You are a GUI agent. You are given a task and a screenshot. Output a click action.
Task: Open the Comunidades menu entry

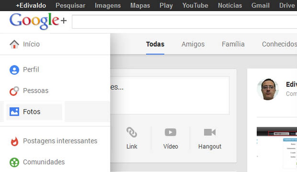pyautogui.click(x=44, y=162)
